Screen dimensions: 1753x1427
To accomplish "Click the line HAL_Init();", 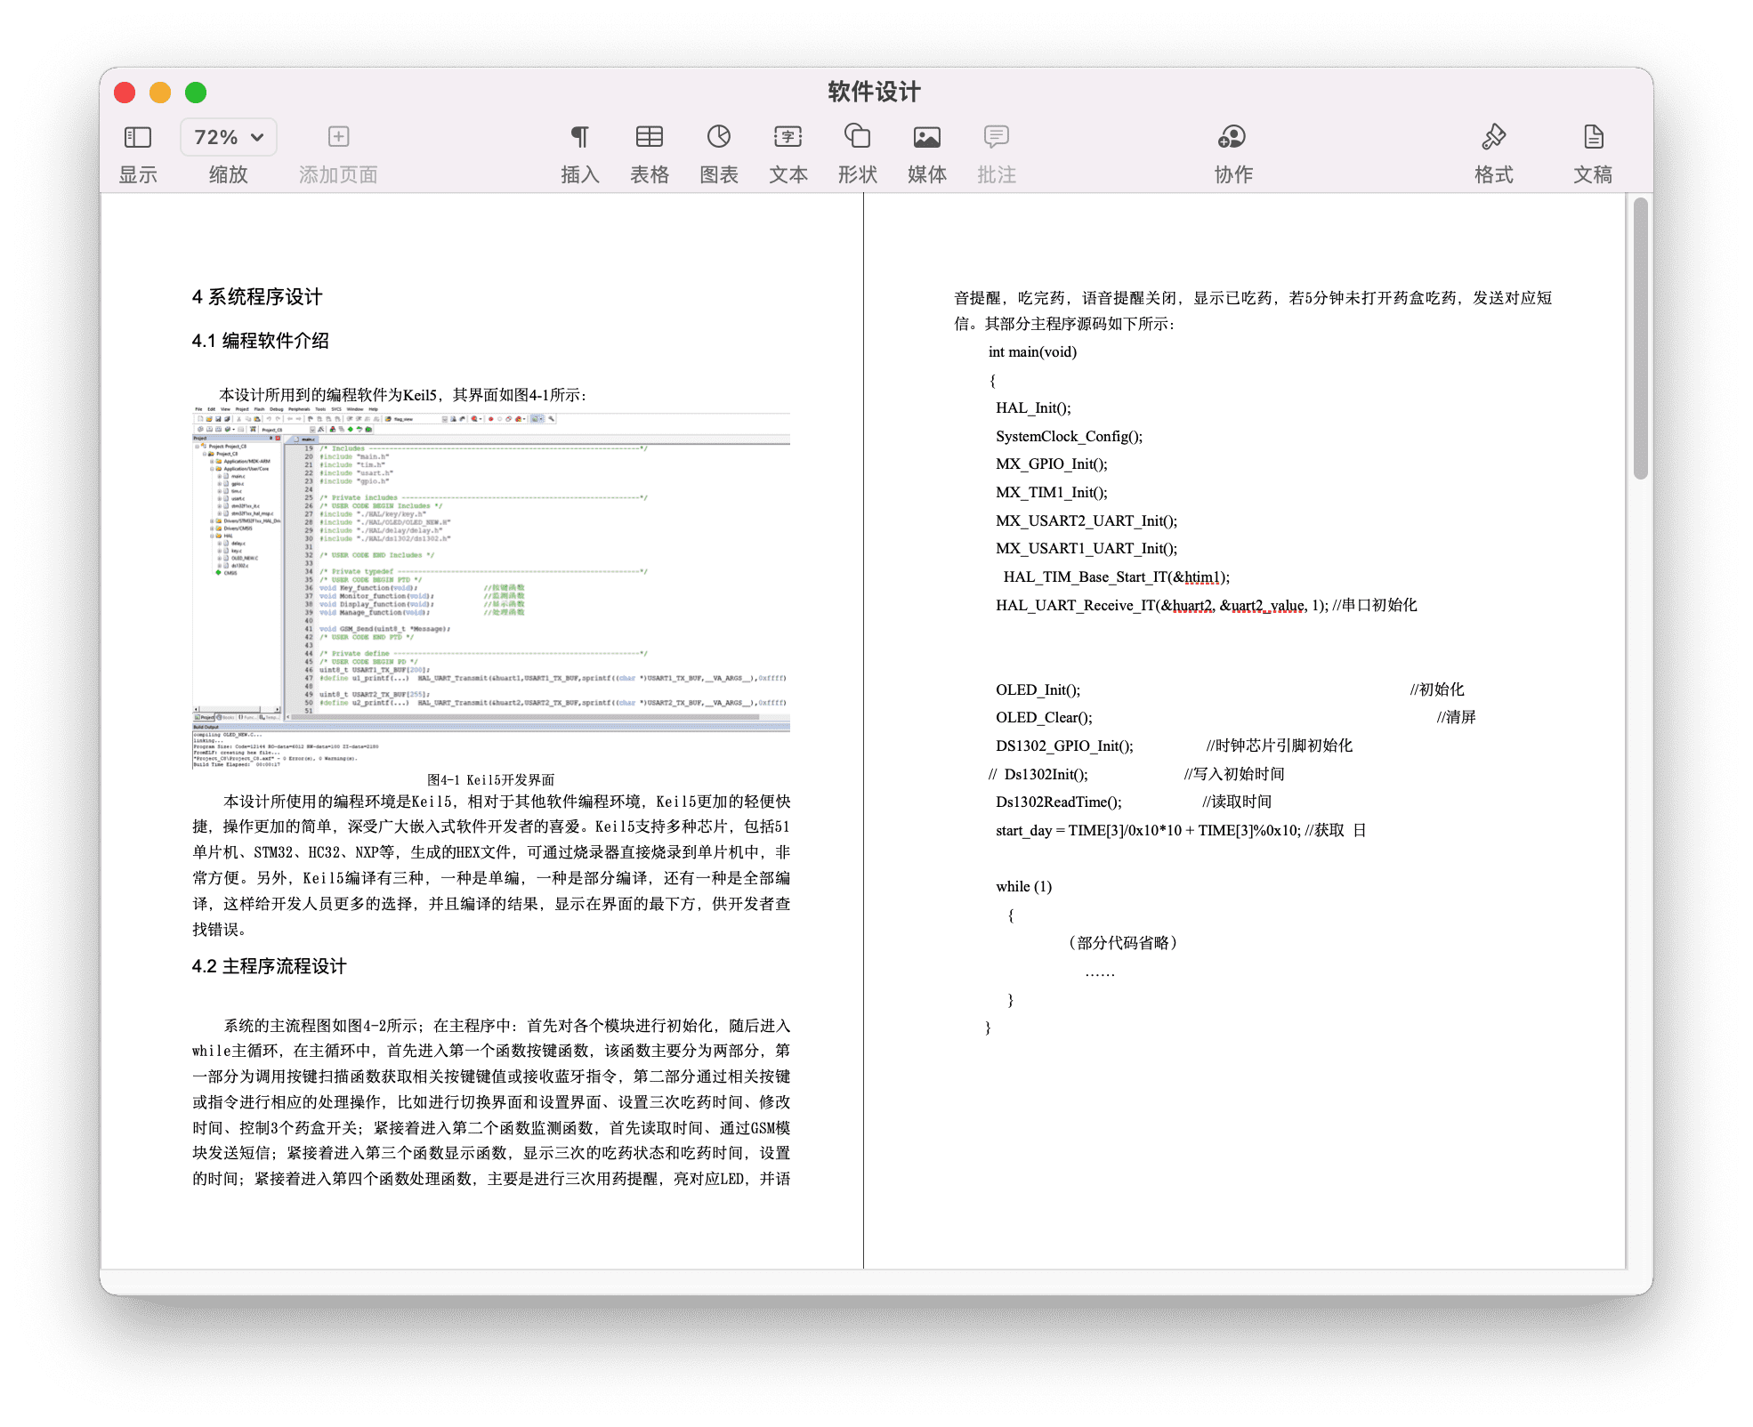I will (1033, 408).
